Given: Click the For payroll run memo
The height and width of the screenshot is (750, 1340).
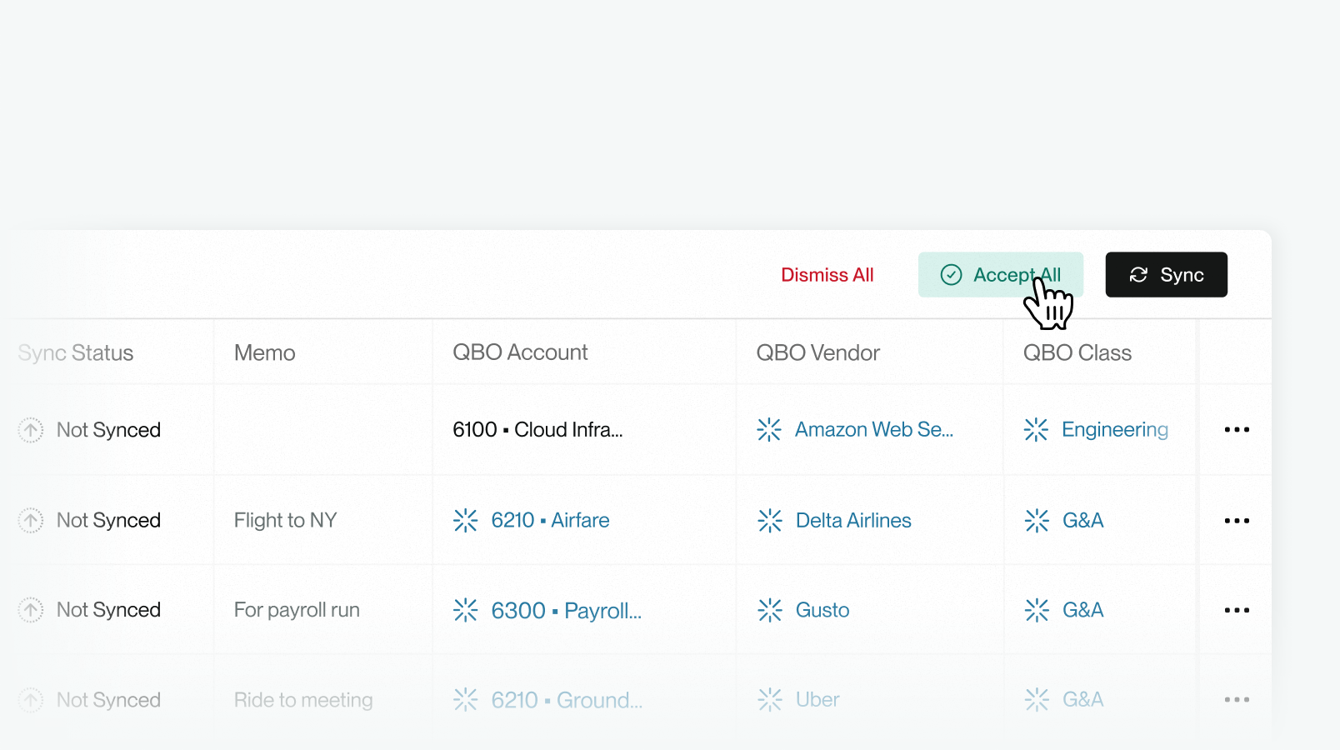Looking at the screenshot, I should 297,610.
